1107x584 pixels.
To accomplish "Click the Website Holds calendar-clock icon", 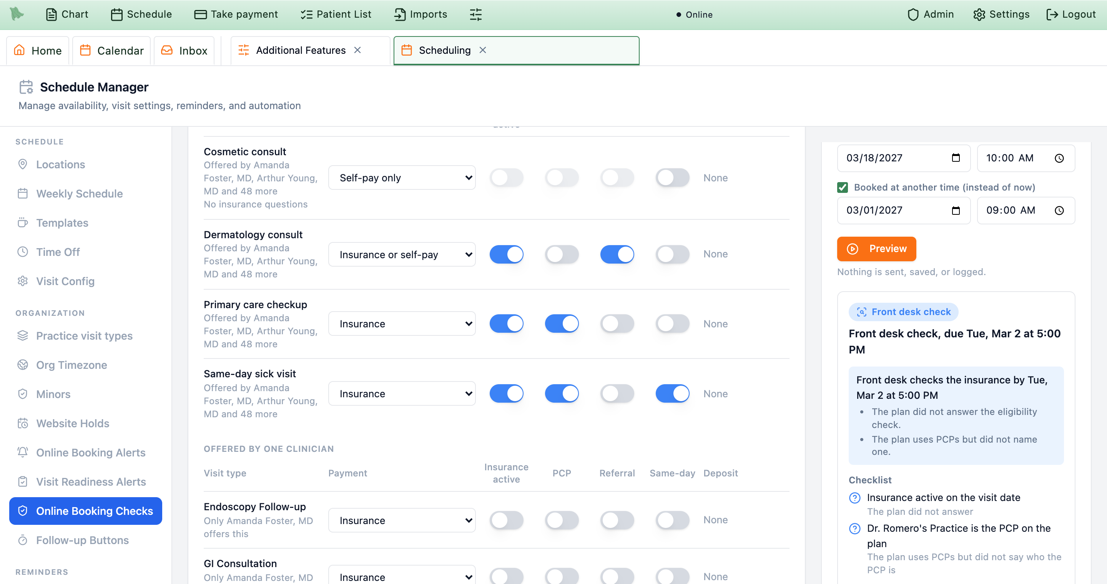I will [23, 423].
